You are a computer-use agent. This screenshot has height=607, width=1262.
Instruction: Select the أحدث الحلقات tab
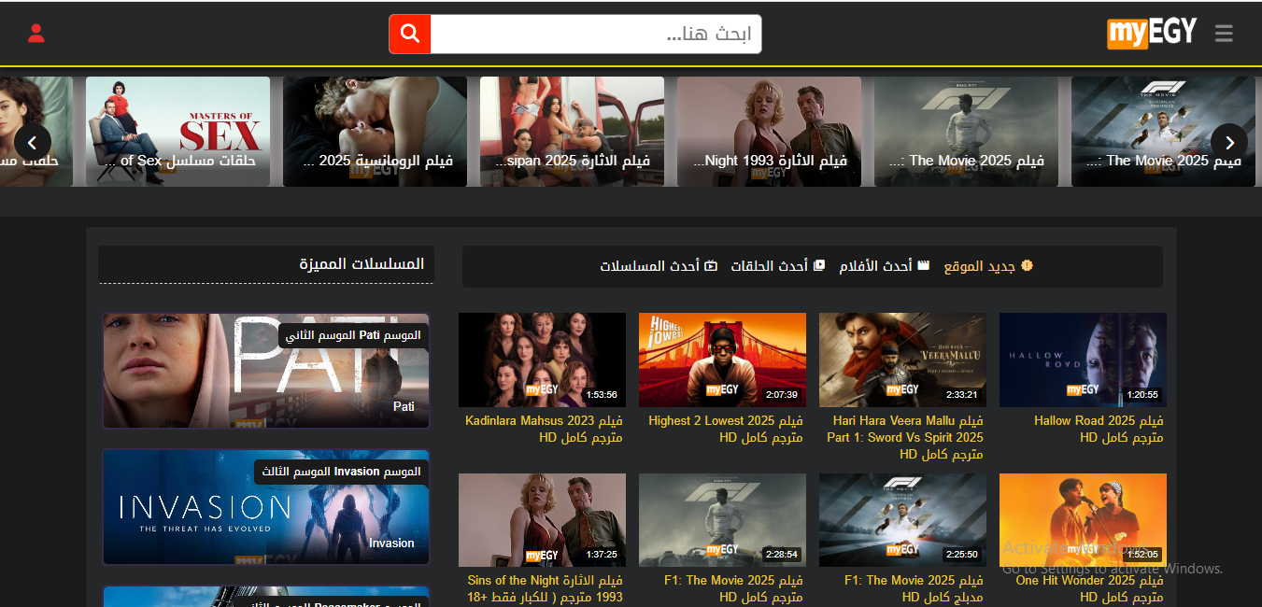777,266
